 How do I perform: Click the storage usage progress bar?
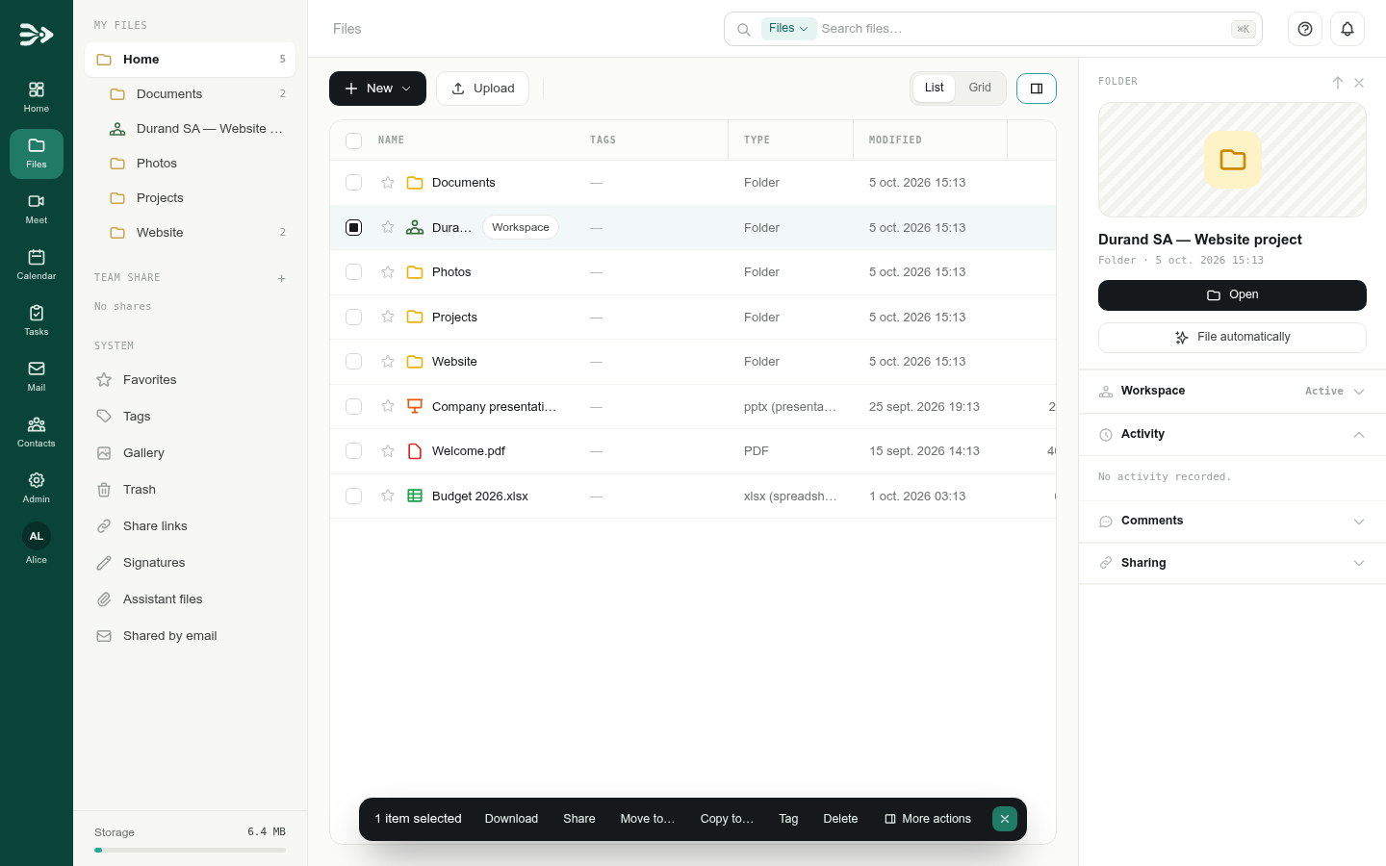pyautogui.click(x=190, y=851)
